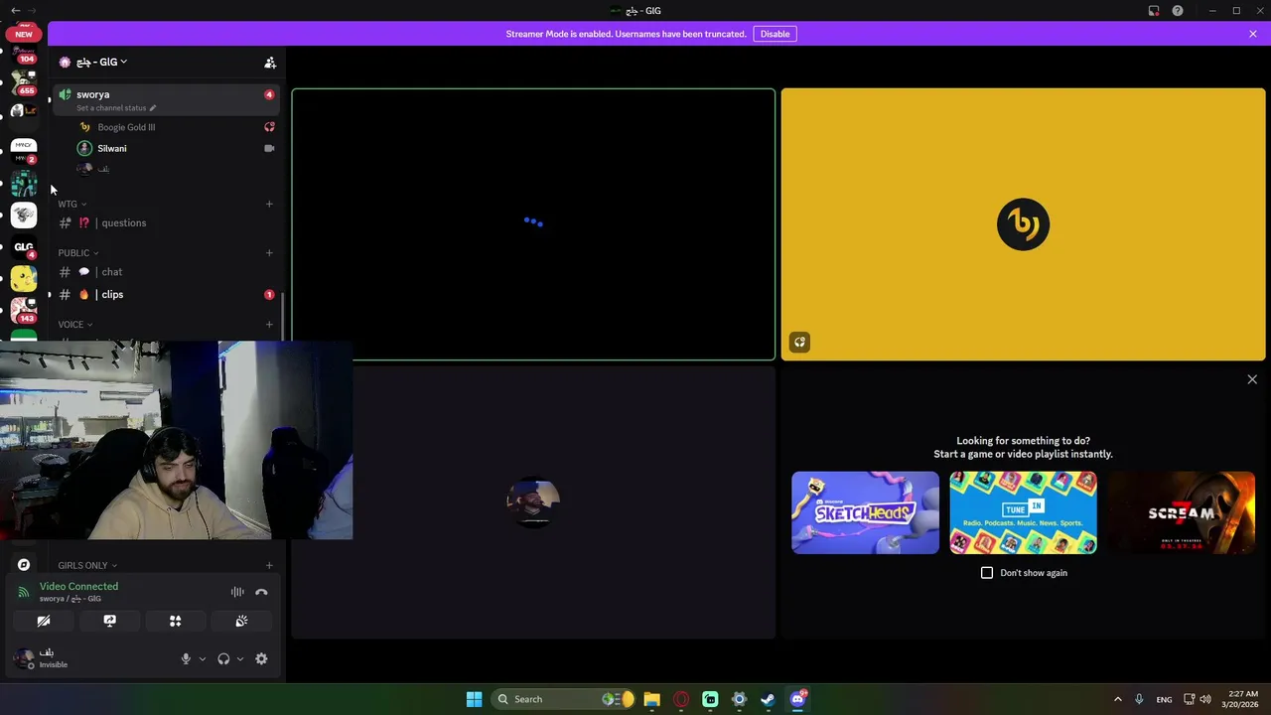Click the activity icon beside Boogie Gold III
This screenshot has width=1271, height=715.
click(x=269, y=127)
